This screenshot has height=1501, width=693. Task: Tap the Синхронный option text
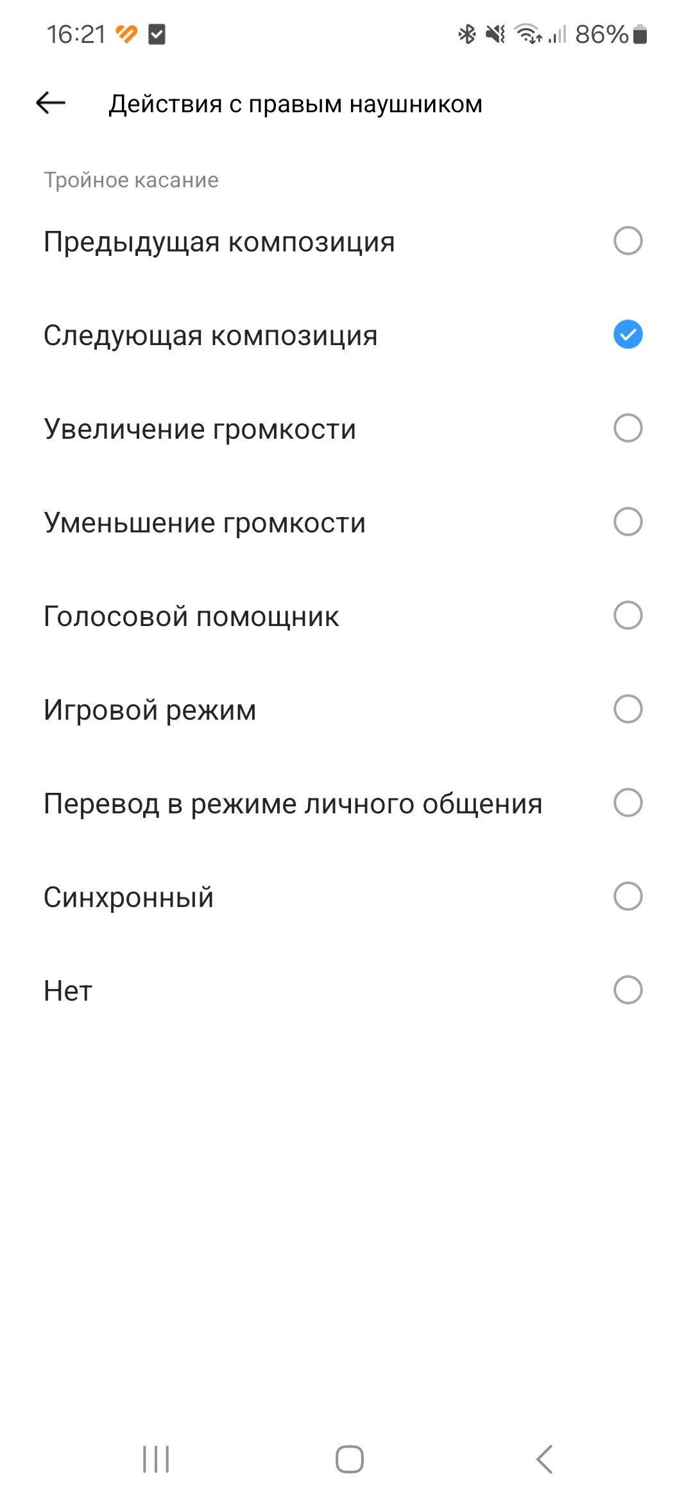point(129,897)
